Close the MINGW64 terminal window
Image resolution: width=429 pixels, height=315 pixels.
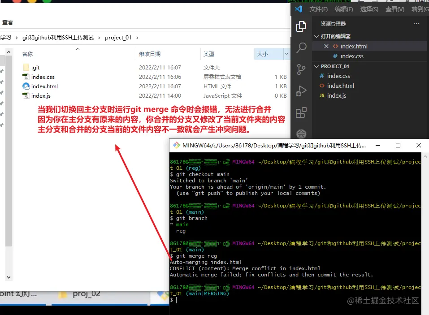[x=419, y=145]
